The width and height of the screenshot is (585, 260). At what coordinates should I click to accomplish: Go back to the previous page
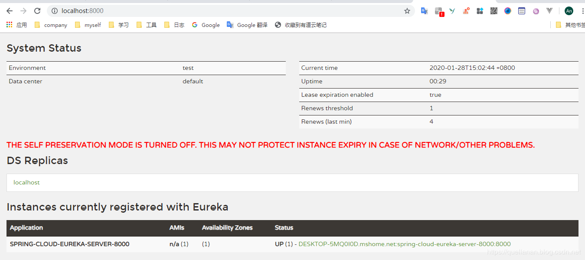[10, 11]
